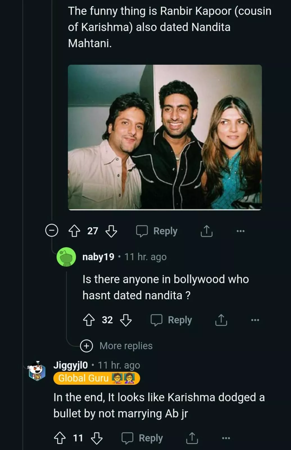This screenshot has height=450, width=291.
Task: Reply to JiggyjI0's comment
Action: tap(143, 438)
